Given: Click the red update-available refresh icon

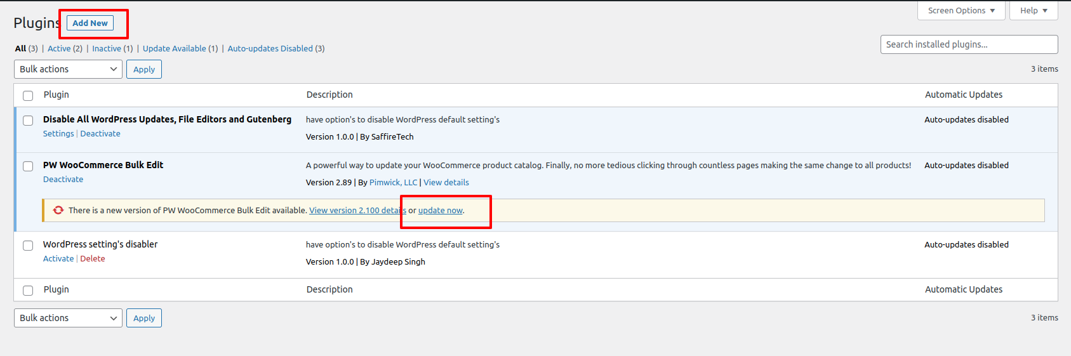Looking at the screenshot, I should point(58,210).
